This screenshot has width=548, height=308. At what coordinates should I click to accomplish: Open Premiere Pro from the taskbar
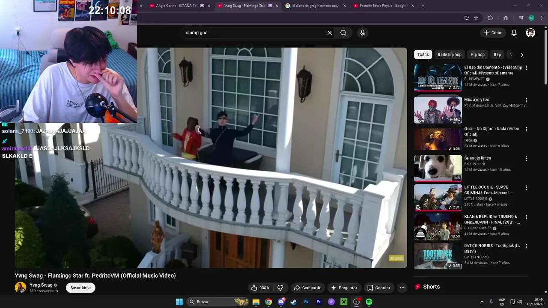[319, 302]
